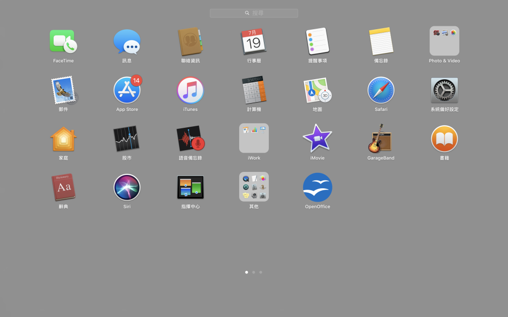Launch the 書籍 Books app
Screen dimensions: 508x317
click(x=444, y=139)
